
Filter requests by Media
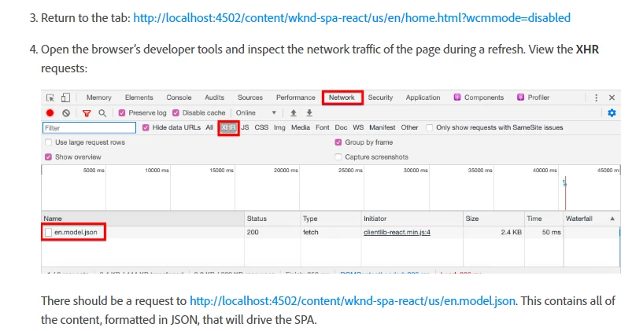pos(301,127)
